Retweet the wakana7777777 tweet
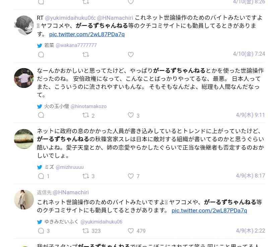Viewport: 268px width, 247px height. point(86,55)
